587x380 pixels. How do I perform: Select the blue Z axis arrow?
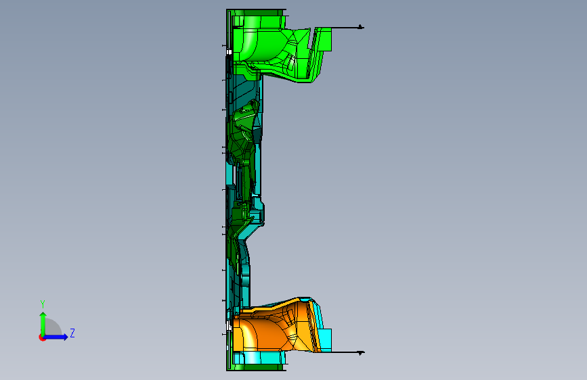coord(56,337)
